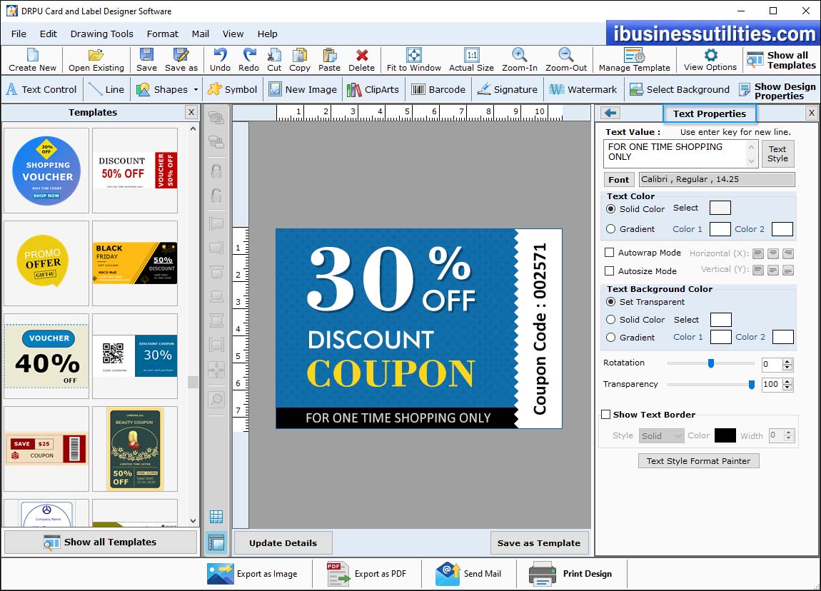This screenshot has width=821, height=591.
Task: Select the Watermark tool
Action: click(557, 89)
